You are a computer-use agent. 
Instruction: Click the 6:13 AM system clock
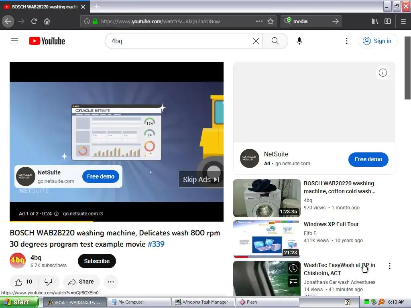[396, 302]
